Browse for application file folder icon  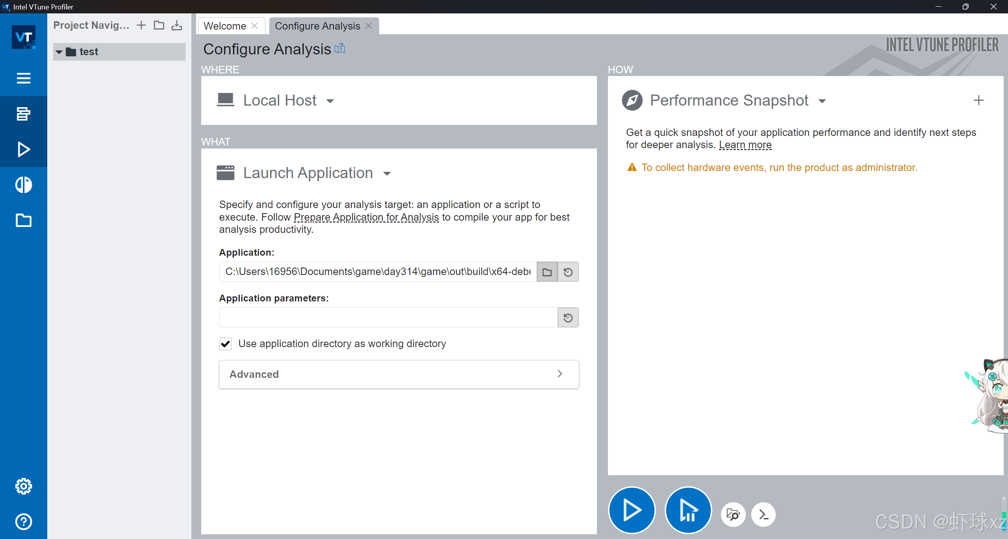[x=547, y=272]
